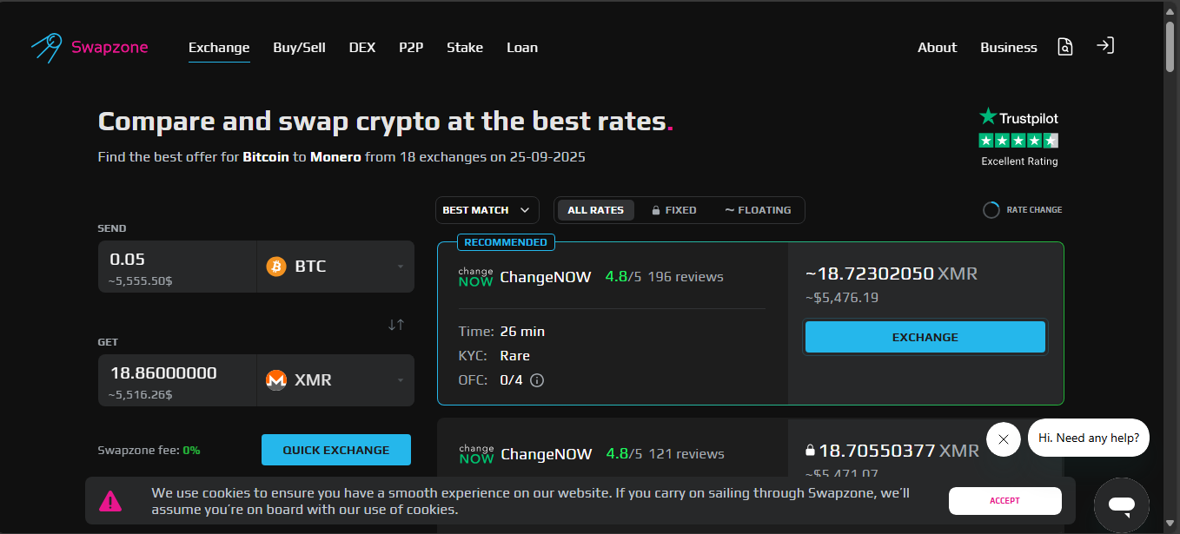Open the search document icon in header

point(1065,47)
